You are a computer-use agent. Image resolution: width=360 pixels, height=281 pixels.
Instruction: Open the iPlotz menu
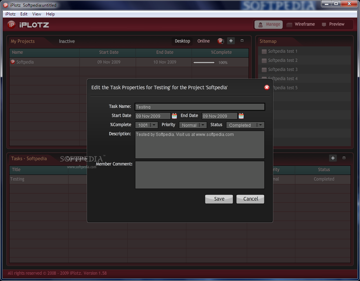click(10, 14)
